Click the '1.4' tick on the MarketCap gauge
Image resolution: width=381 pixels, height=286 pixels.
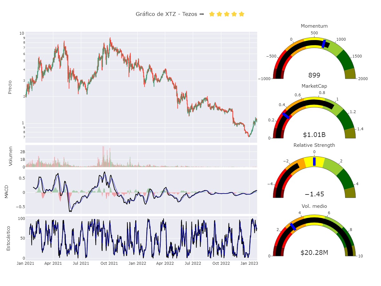[x=360, y=129]
